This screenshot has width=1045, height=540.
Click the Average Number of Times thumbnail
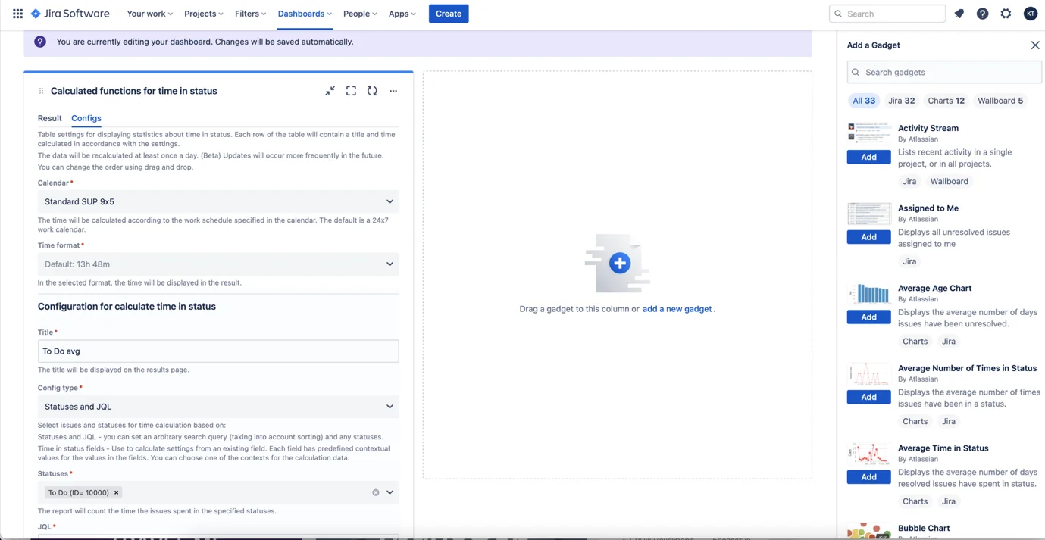868,374
